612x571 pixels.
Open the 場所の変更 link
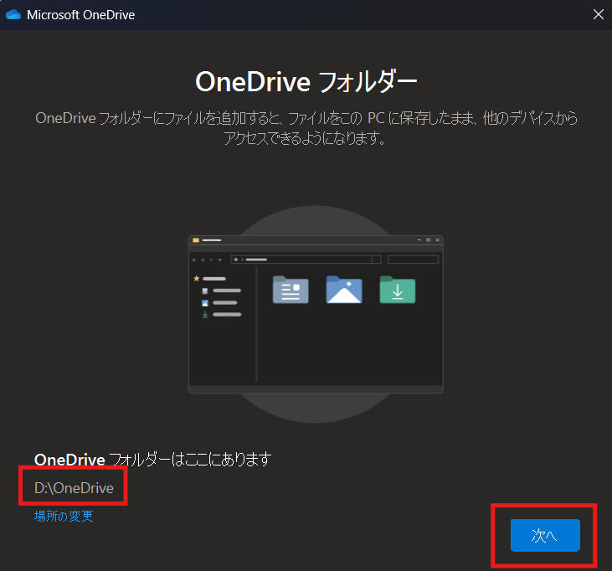point(64,517)
